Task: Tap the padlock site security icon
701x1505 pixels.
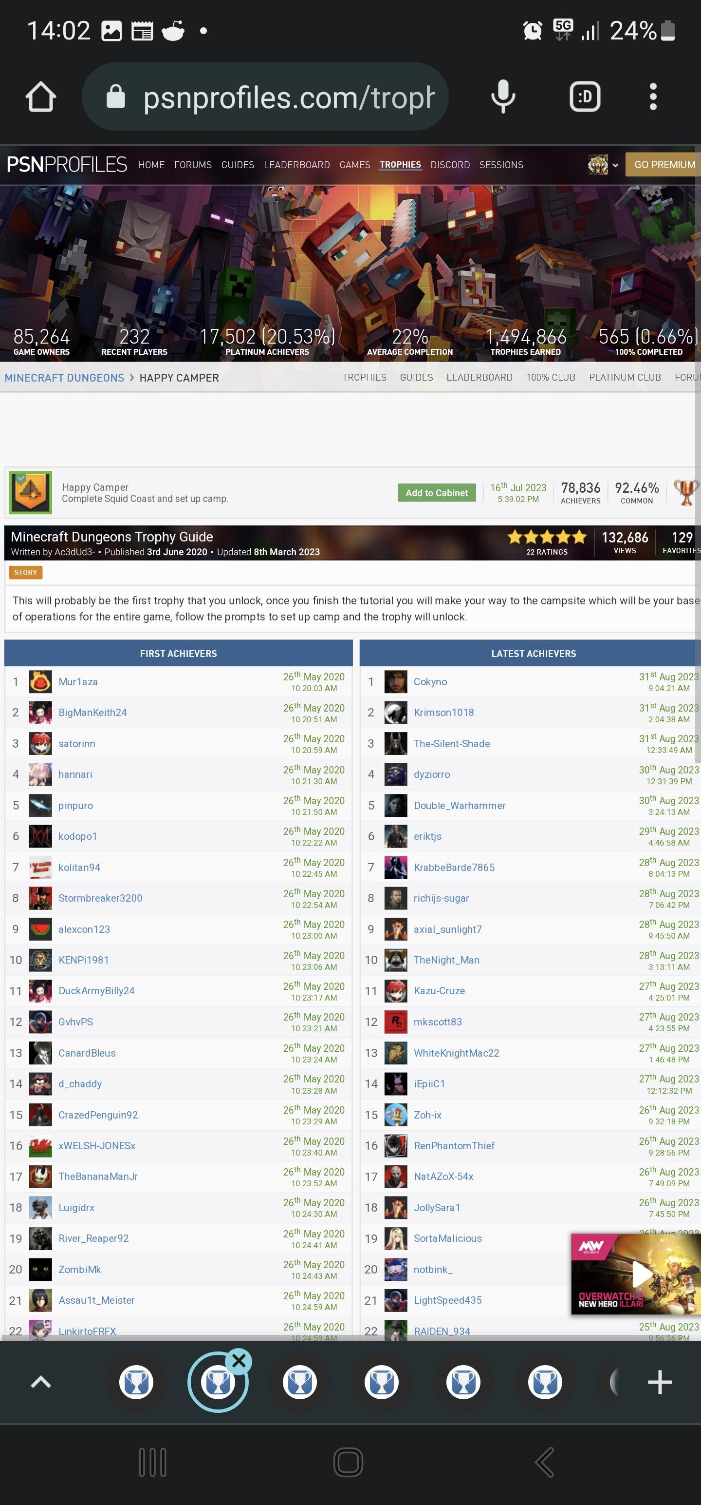Action: tap(115, 96)
